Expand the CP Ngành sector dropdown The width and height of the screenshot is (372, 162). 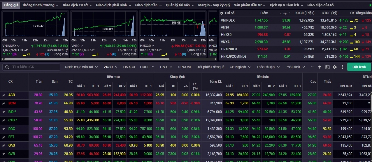240,67
